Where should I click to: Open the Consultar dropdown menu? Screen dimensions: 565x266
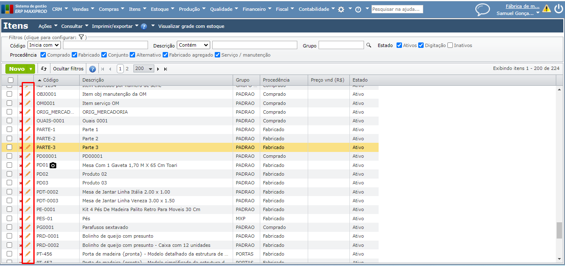click(75, 26)
